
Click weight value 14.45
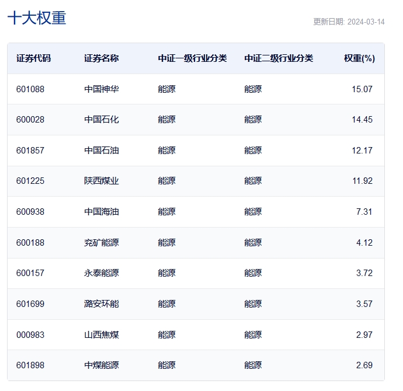point(362,120)
